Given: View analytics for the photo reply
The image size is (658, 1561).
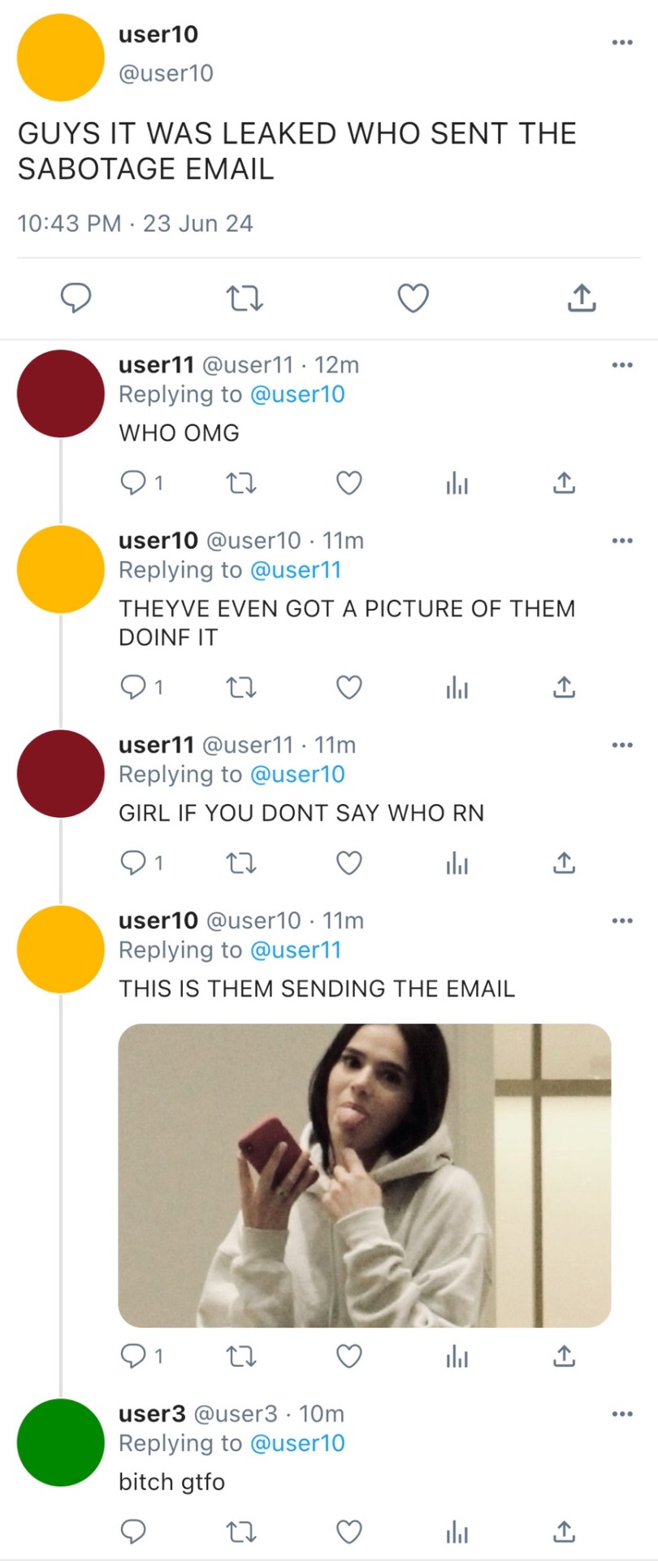Looking at the screenshot, I should click(x=457, y=1356).
